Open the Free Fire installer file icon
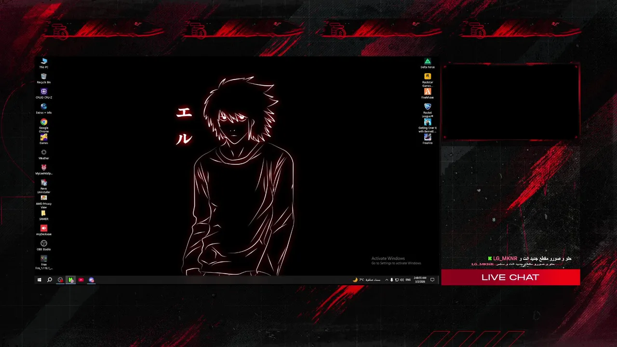This screenshot has width=617, height=347. point(44,262)
